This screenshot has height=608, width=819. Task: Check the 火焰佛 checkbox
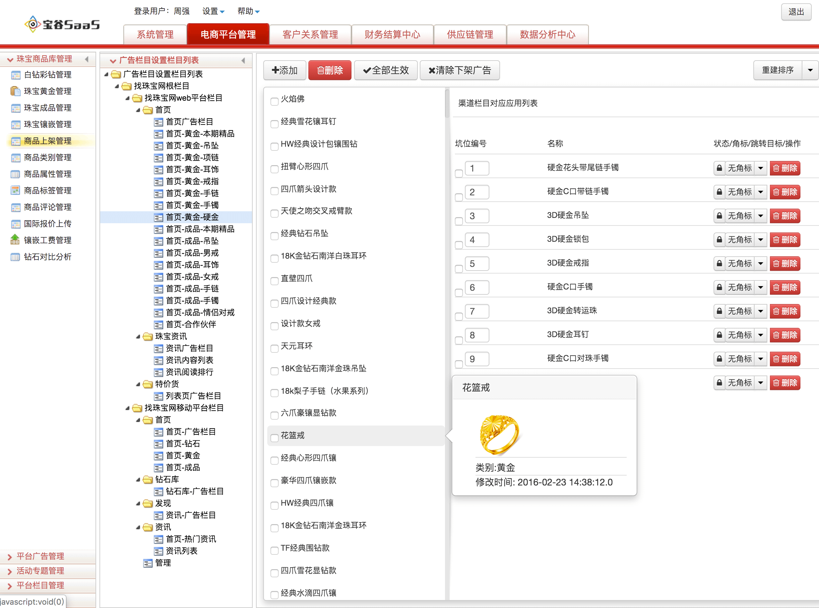pyautogui.click(x=274, y=101)
